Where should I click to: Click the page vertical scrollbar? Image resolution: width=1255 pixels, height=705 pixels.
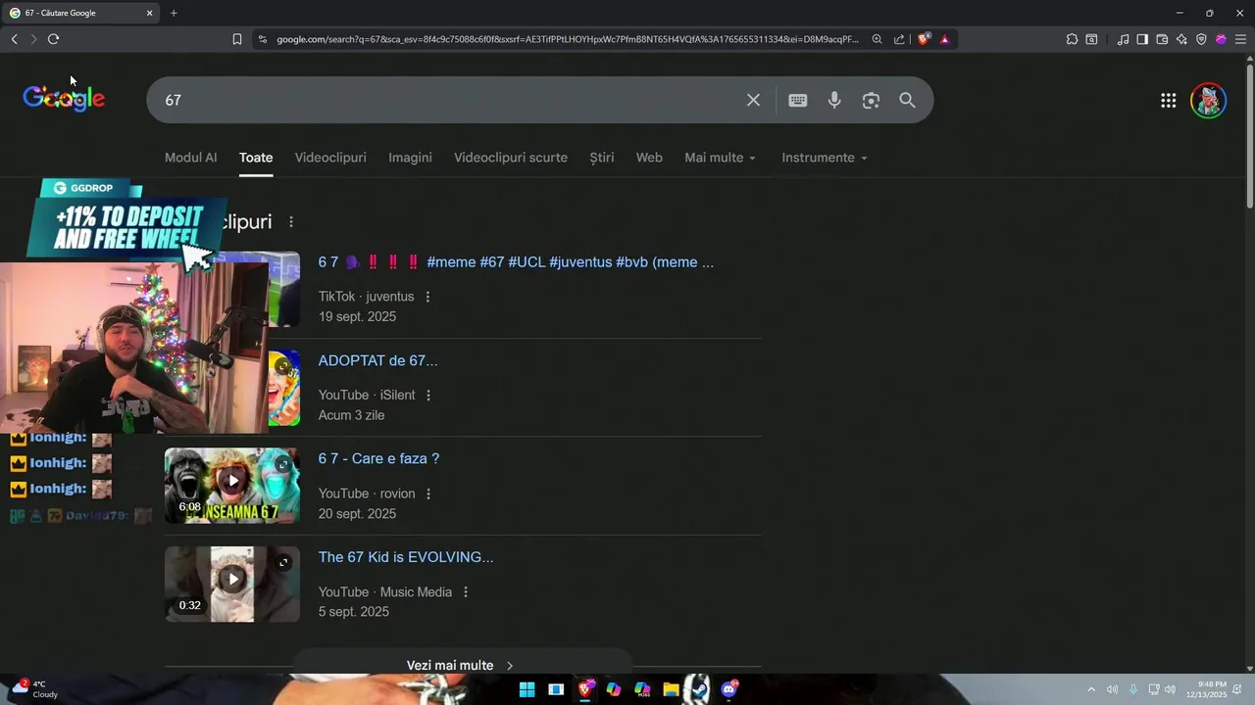coord(1249,136)
